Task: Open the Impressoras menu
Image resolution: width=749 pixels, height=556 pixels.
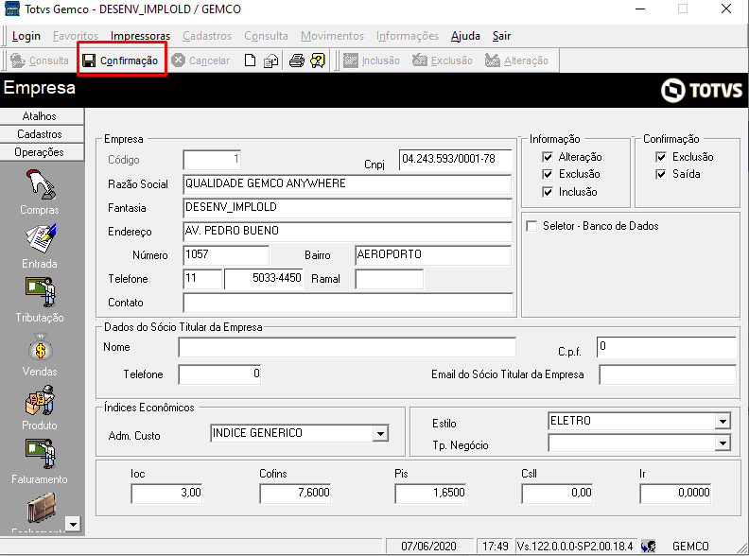Action: [140, 36]
